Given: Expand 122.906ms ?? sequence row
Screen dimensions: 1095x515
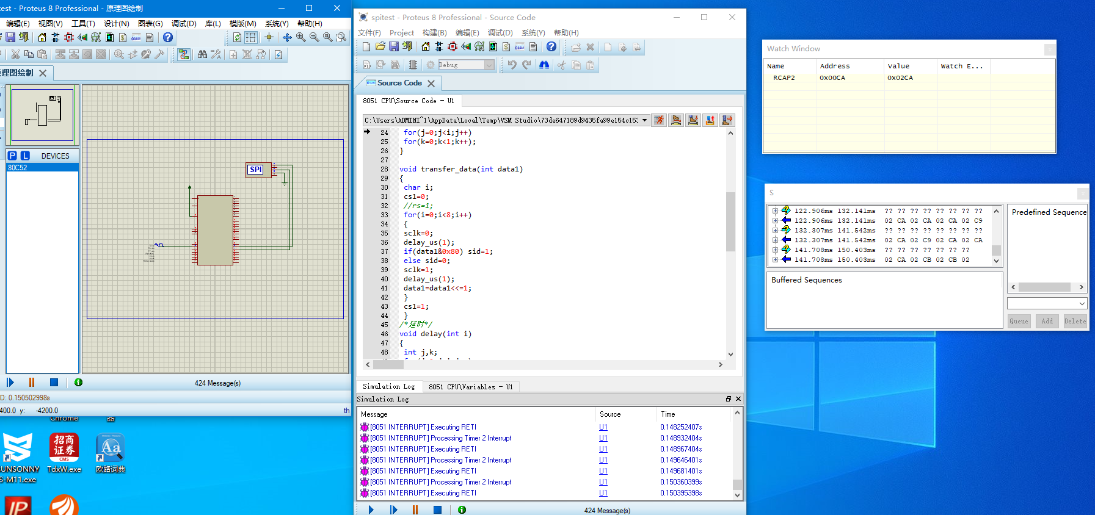Looking at the screenshot, I should click(775, 211).
